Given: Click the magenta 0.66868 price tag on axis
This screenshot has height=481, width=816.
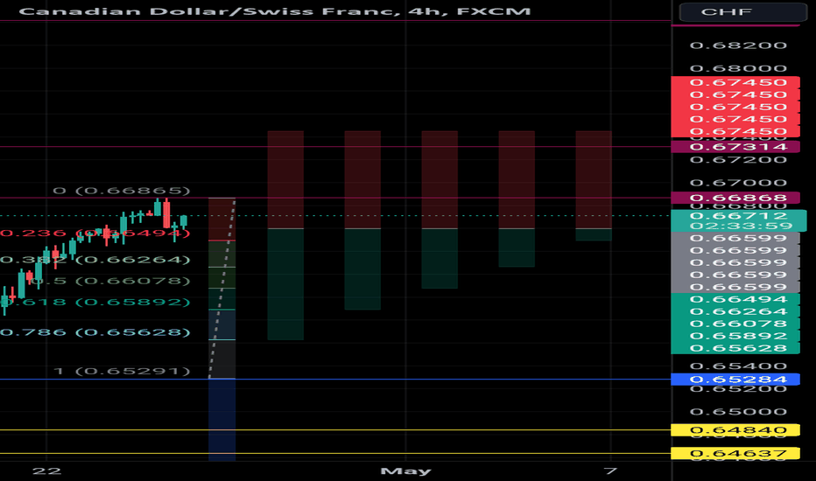Looking at the screenshot, I should (x=735, y=199).
